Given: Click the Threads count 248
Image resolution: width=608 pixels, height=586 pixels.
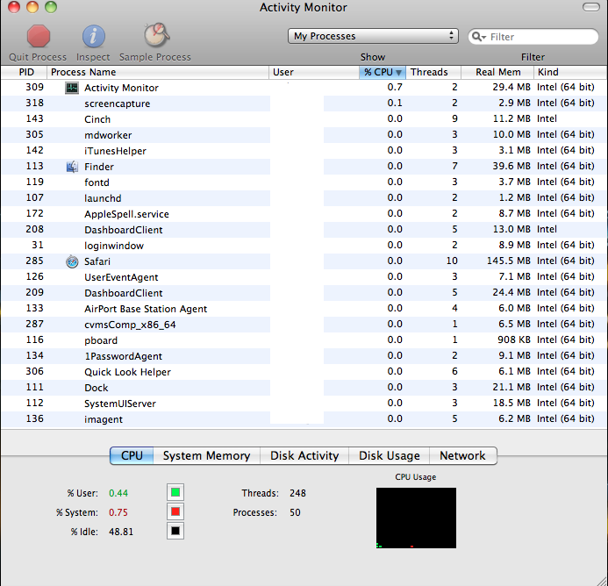Looking at the screenshot, I should [297, 493].
